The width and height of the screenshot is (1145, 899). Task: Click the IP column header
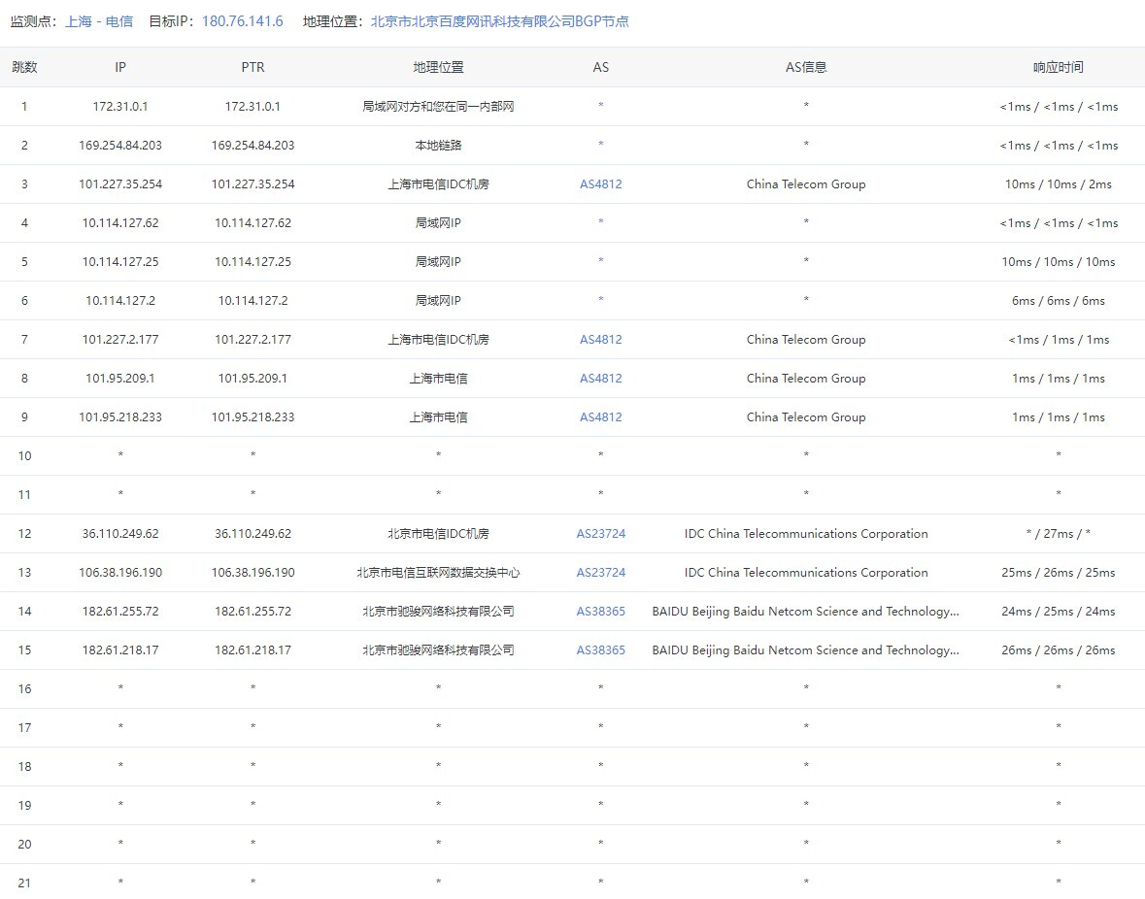tap(120, 67)
